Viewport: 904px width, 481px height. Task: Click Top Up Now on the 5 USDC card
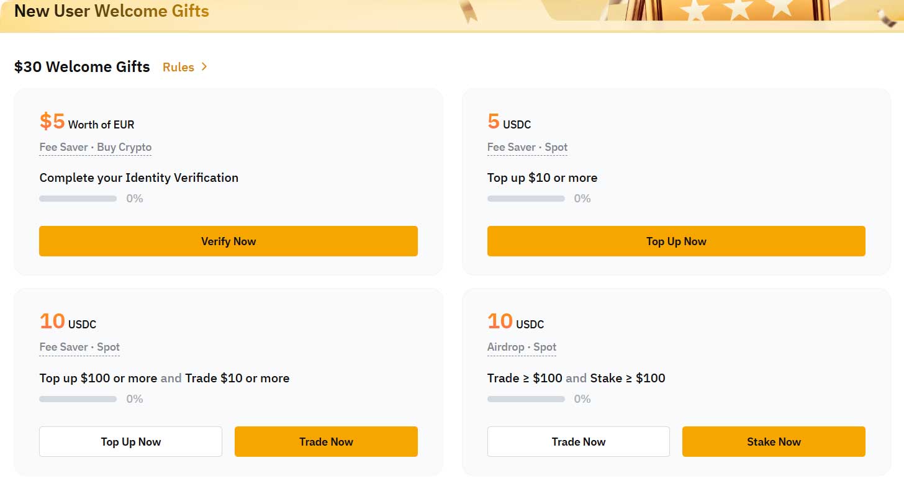click(x=676, y=241)
